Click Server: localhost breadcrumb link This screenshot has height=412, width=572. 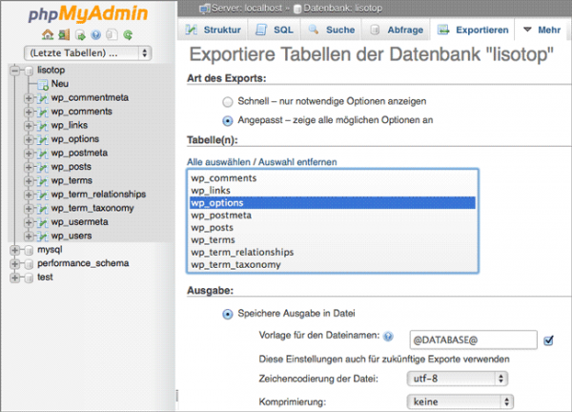pyautogui.click(x=247, y=9)
